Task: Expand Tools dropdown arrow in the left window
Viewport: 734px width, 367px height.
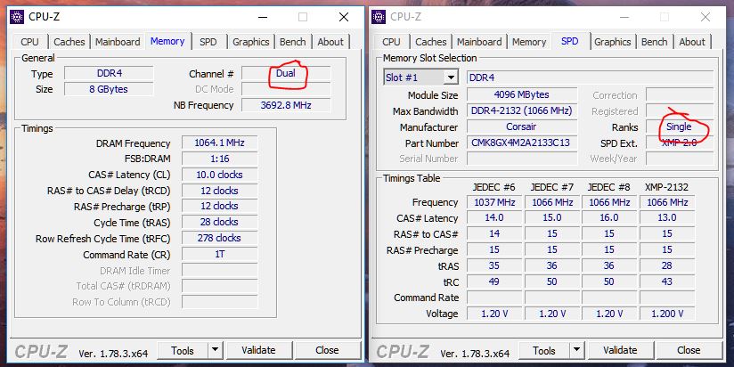Action: [x=215, y=350]
